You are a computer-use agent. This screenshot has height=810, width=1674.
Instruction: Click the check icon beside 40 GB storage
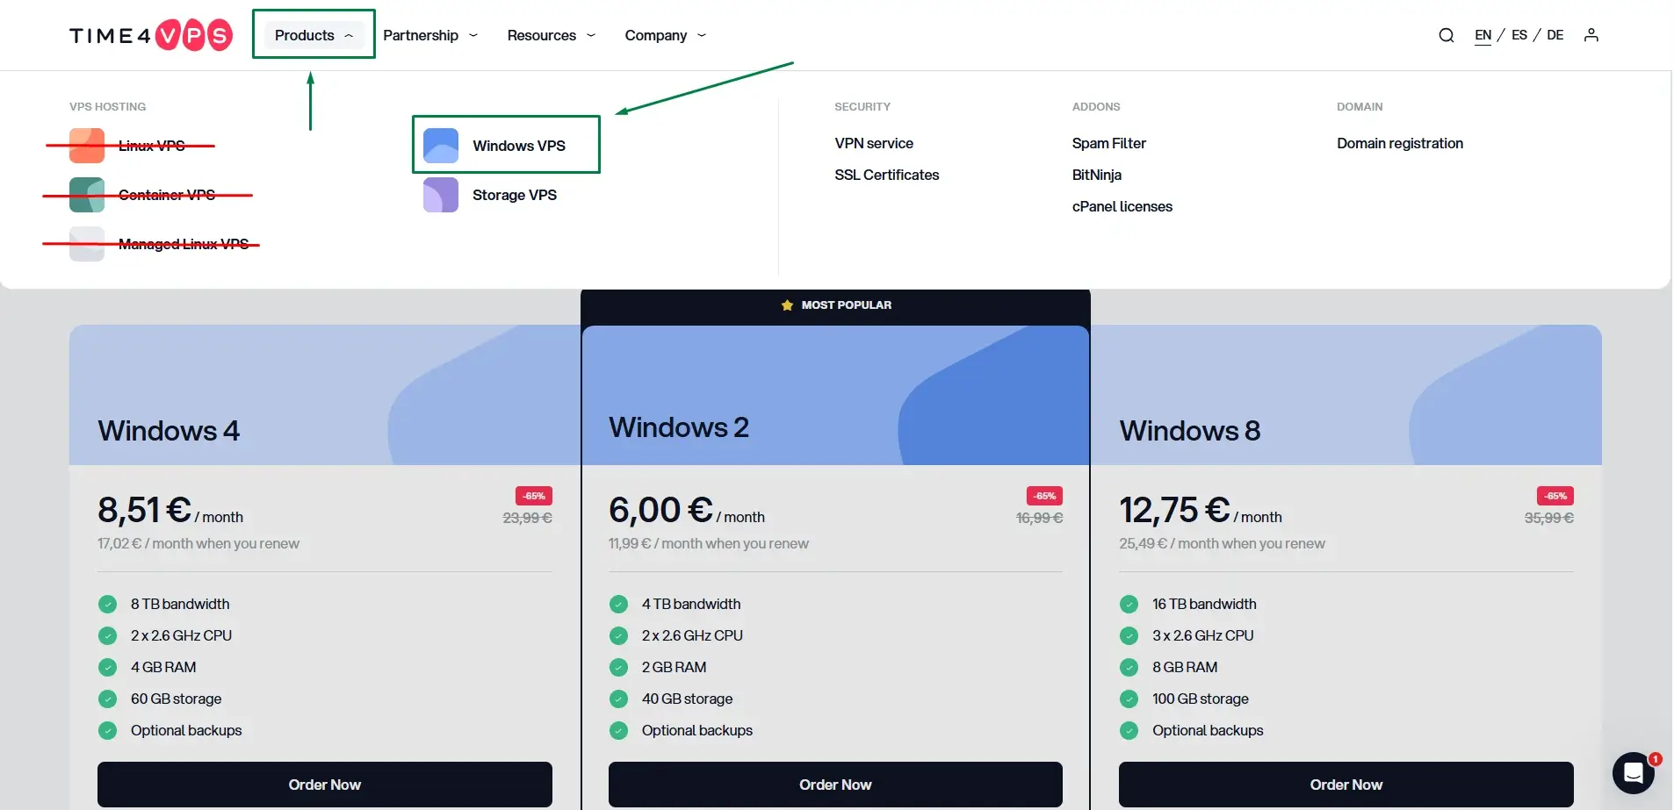click(x=618, y=699)
